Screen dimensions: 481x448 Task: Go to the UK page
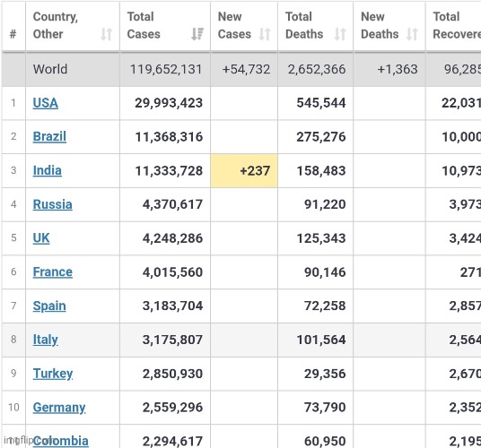point(41,238)
